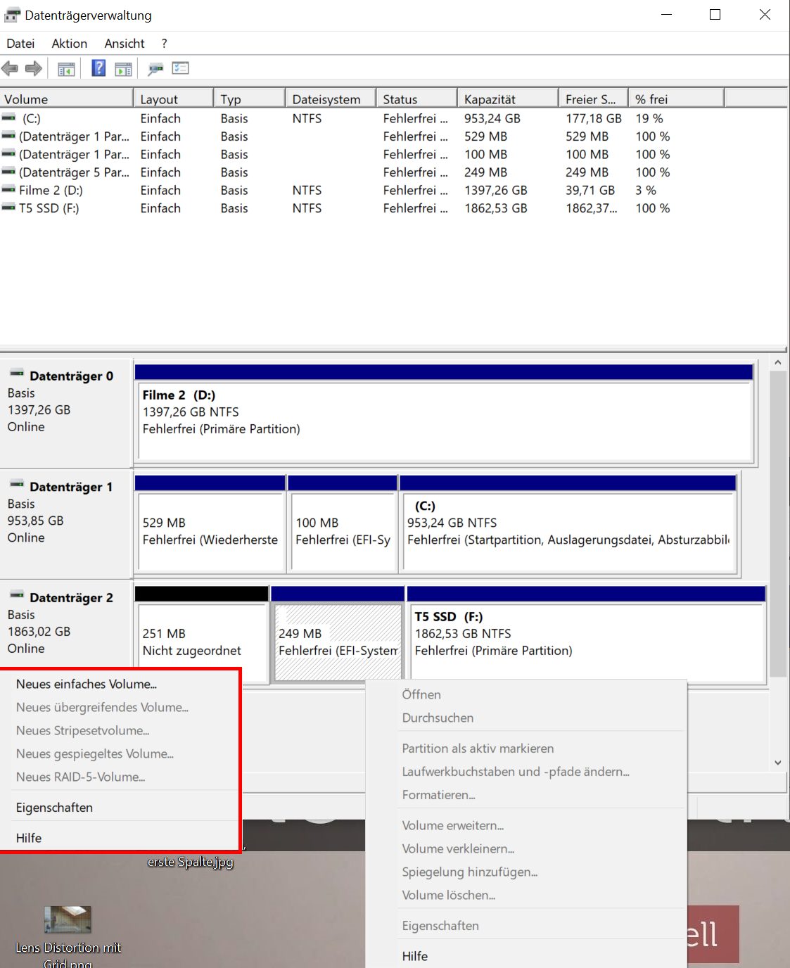Click the Back arrow toolbar icon
The image size is (790, 968).
click(10, 68)
